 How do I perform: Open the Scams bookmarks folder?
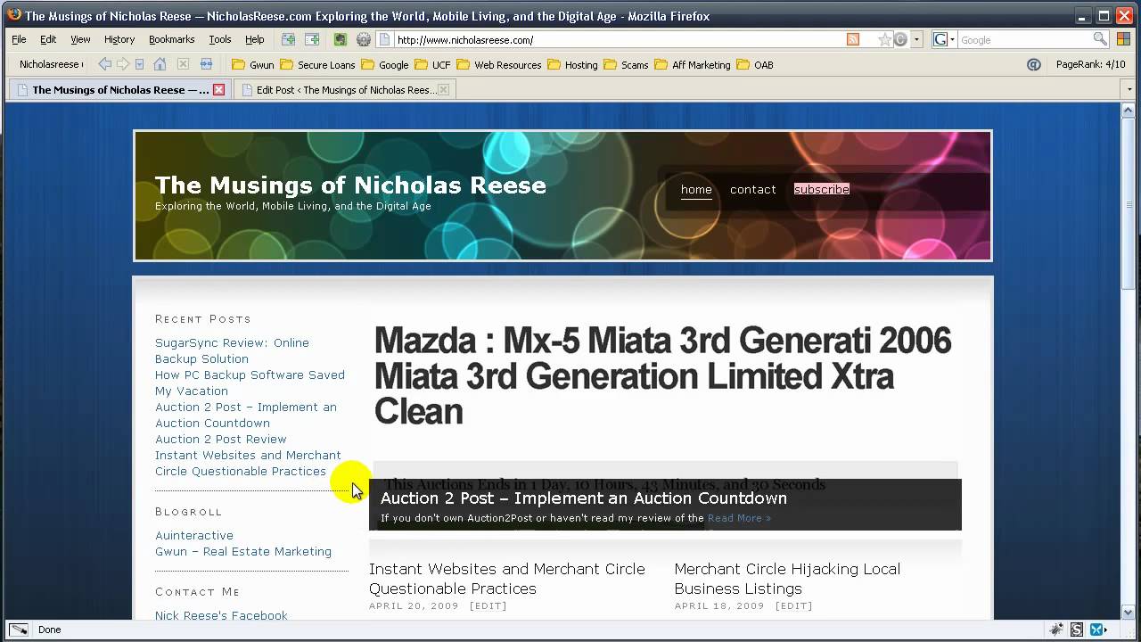[626, 64]
